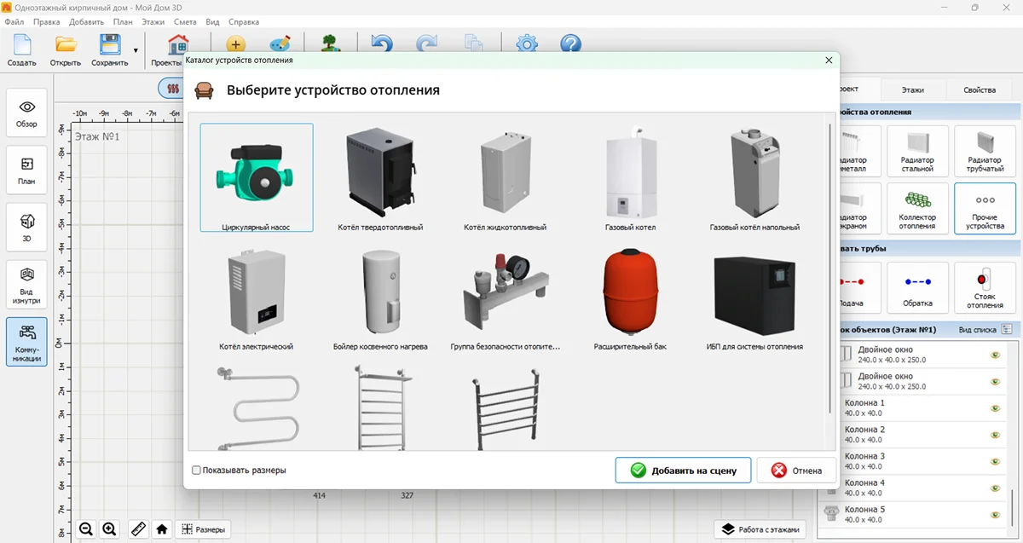The width and height of the screenshot is (1023, 543).
Task: Click the Создать new project icon
Action: (x=22, y=49)
